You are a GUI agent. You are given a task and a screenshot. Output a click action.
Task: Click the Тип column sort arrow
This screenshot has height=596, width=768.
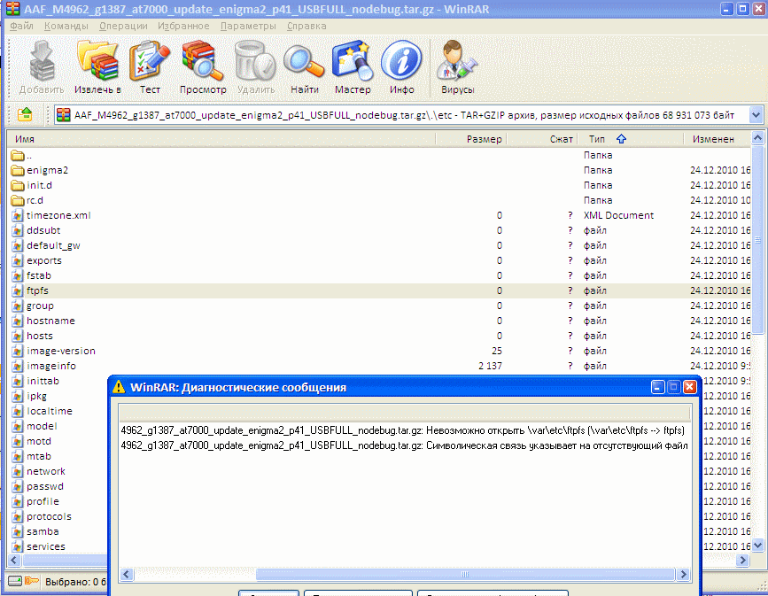pos(621,139)
